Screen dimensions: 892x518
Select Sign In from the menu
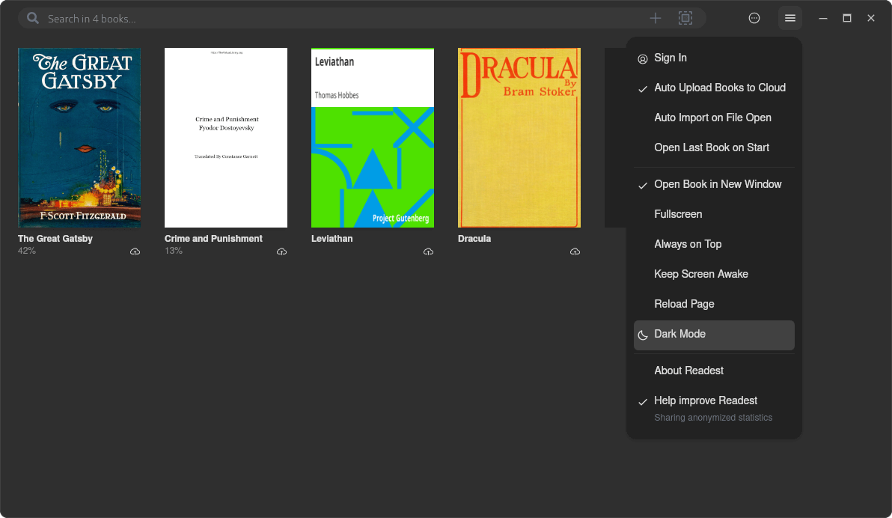click(670, 58)
